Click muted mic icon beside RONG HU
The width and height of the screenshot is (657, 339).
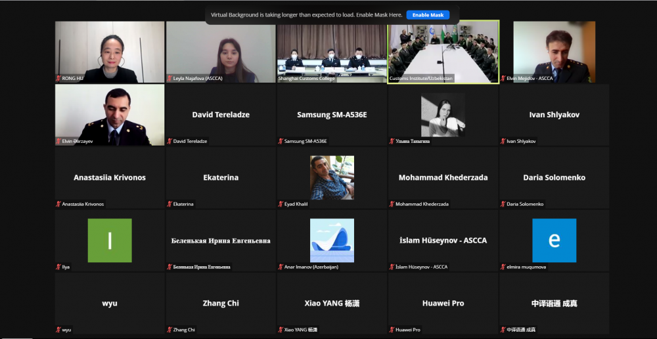point(58,78)
